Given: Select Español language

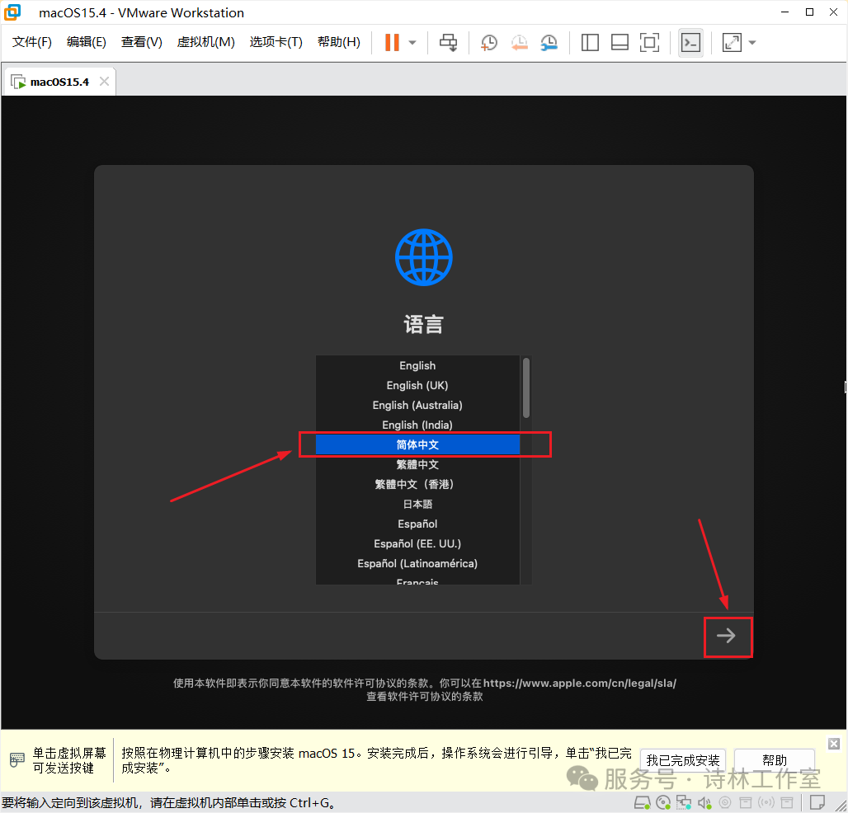Looking at the screenshot, I should 417,524.
